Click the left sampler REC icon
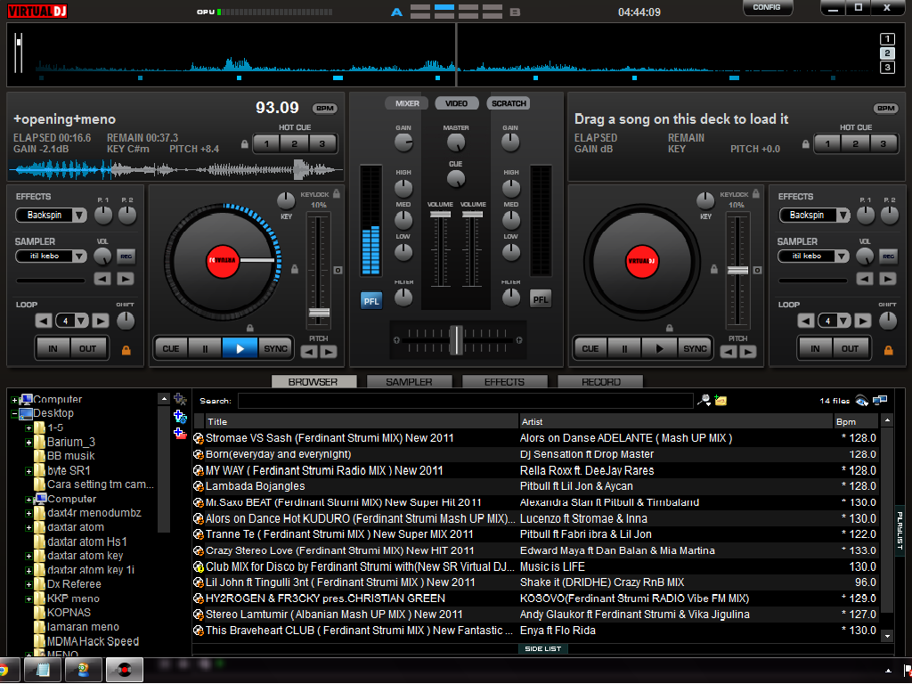This screenshot has width=912, height=684. [x=126, y=256]
